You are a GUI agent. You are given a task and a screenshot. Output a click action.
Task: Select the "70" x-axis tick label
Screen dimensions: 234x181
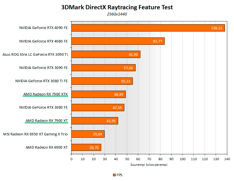(x=149, y=159)
